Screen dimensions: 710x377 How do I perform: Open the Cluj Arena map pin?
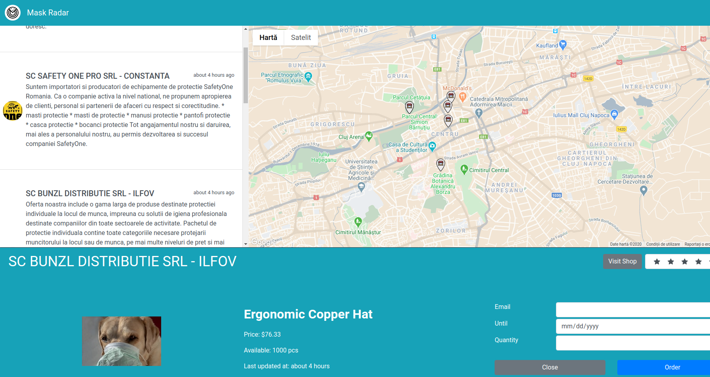click(369, 136)
